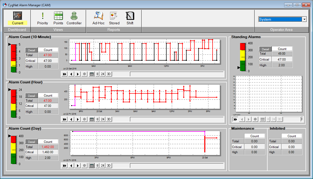Set 10-Minute chart to 3D range
The image size is (313, 179).
point(109,74)
